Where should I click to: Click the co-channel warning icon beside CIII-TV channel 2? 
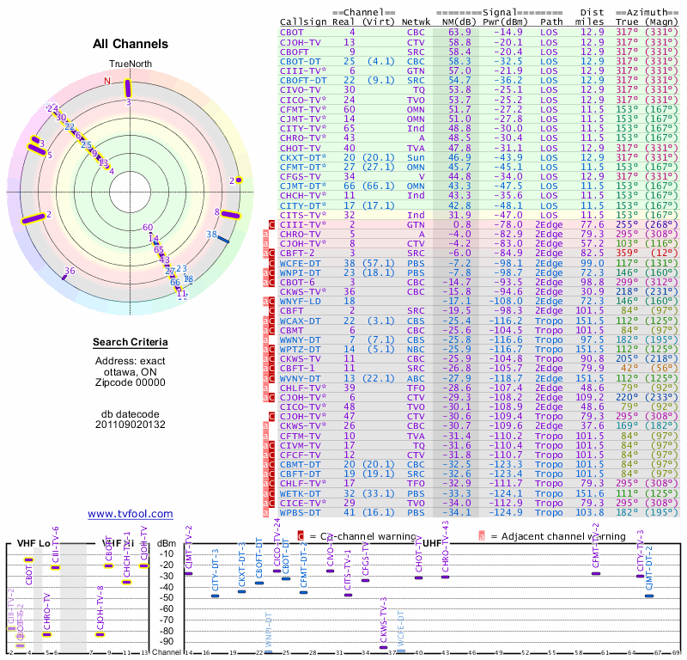273,224
